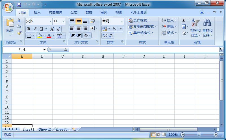Insert a new worksheet tab icon
The image size is (226, 140).
74,129
